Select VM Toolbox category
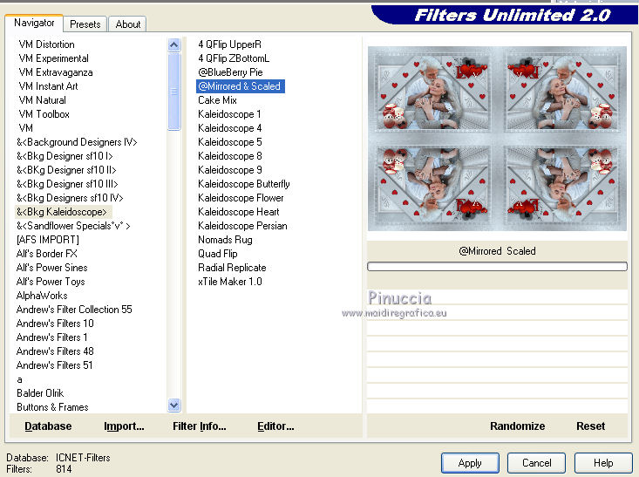This screenshot has height=477, width=639. [x=44, y=114]
